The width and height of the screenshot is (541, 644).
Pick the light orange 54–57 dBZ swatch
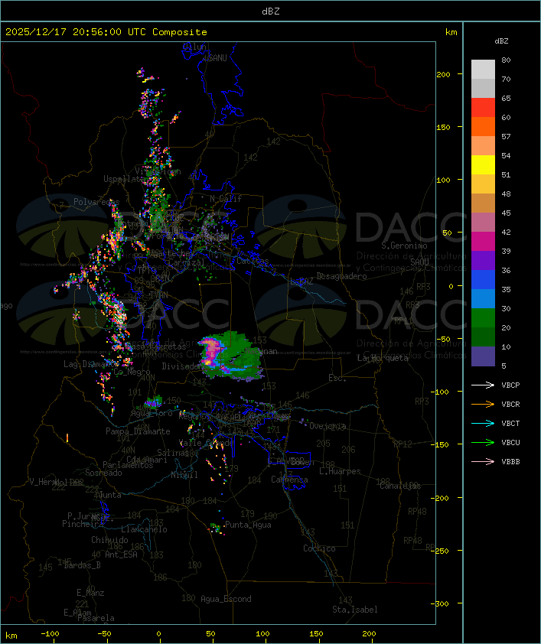[483, 146]
